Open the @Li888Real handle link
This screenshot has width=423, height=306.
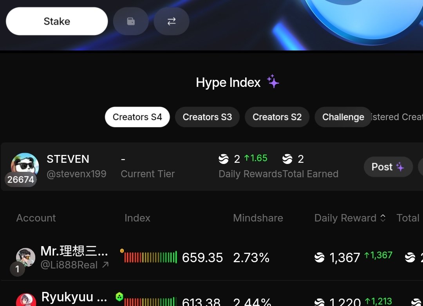coord(69,265)
